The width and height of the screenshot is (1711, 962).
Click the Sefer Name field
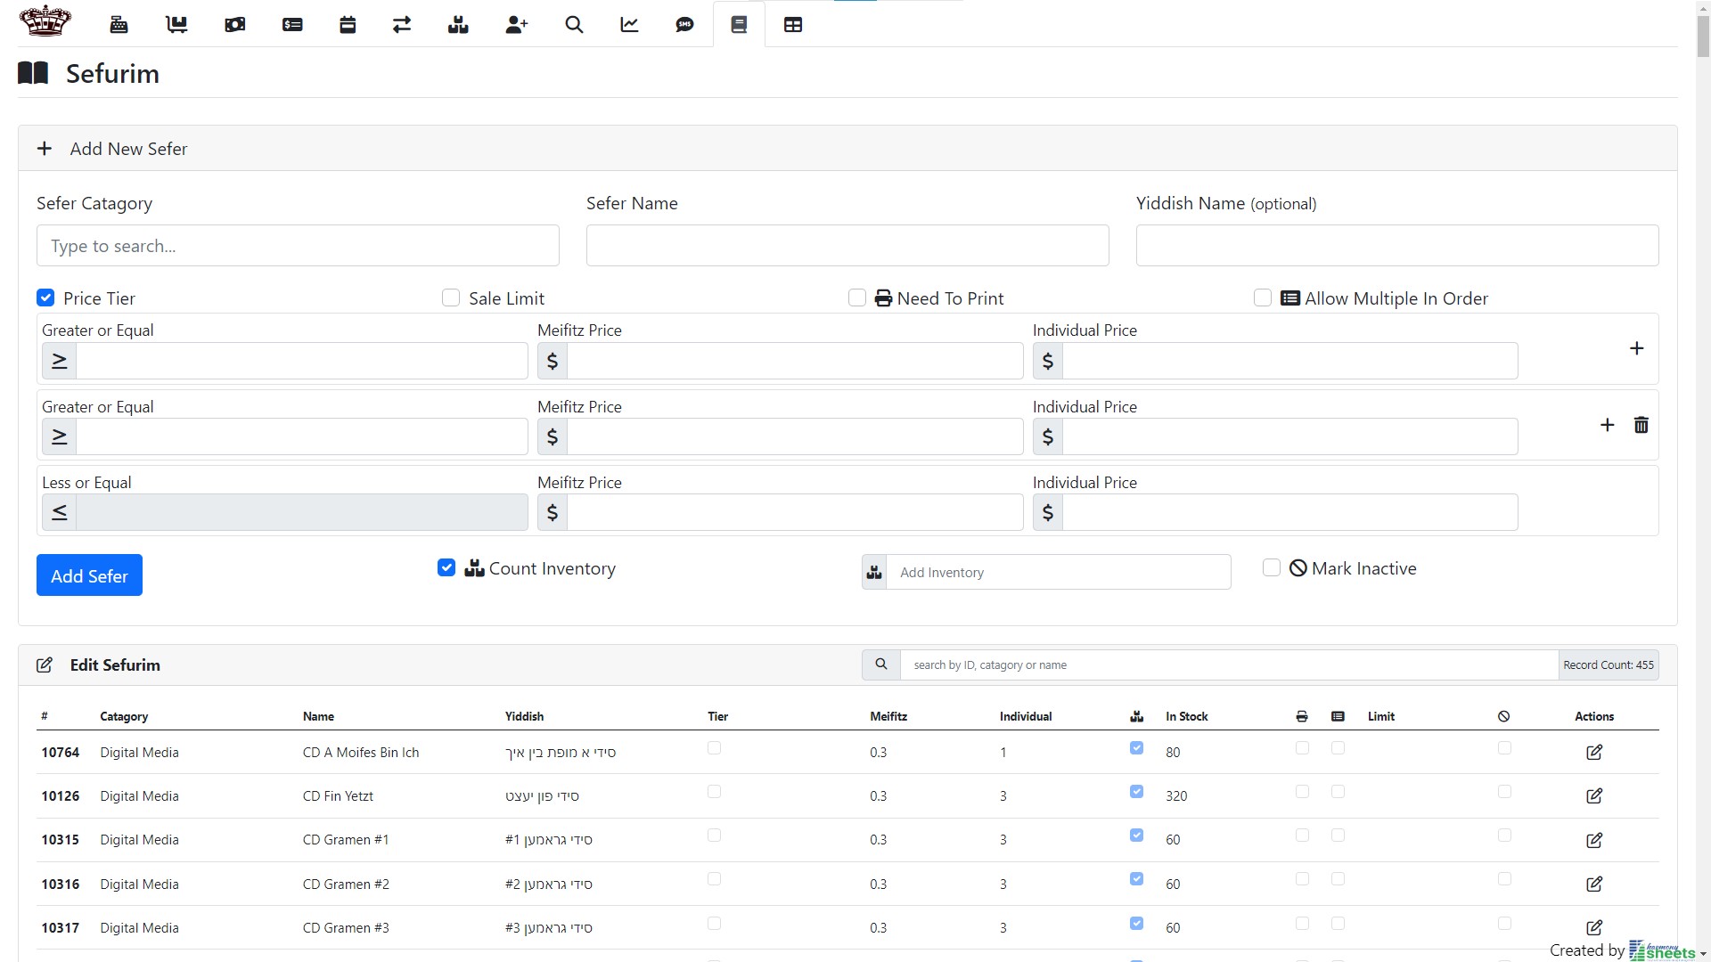(847, 246)
